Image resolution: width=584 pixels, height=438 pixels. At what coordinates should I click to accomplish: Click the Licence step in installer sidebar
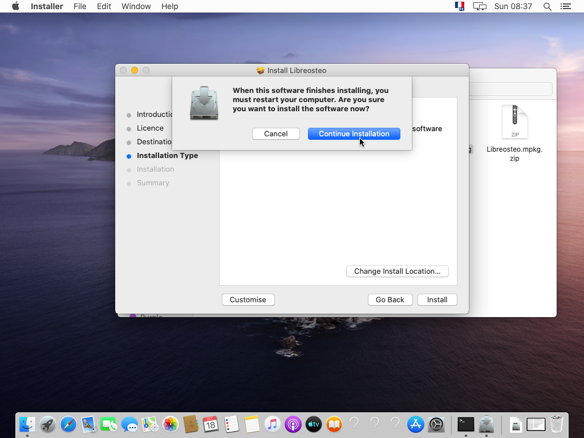click(x=150, y=128)
